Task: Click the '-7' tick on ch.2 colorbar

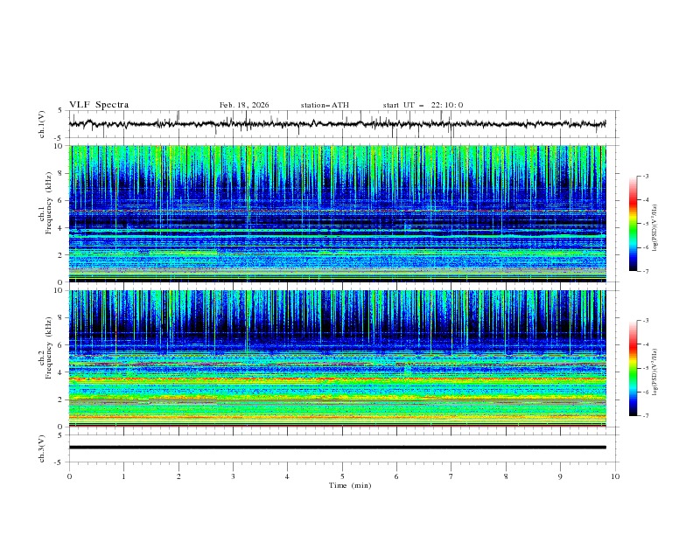Action: [646, 416]
